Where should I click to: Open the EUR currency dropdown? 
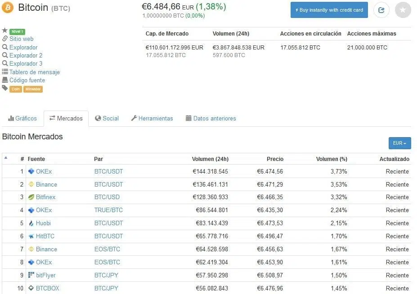400,143
